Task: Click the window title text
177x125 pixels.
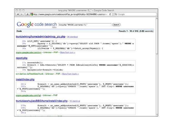Action: point(86,10)
